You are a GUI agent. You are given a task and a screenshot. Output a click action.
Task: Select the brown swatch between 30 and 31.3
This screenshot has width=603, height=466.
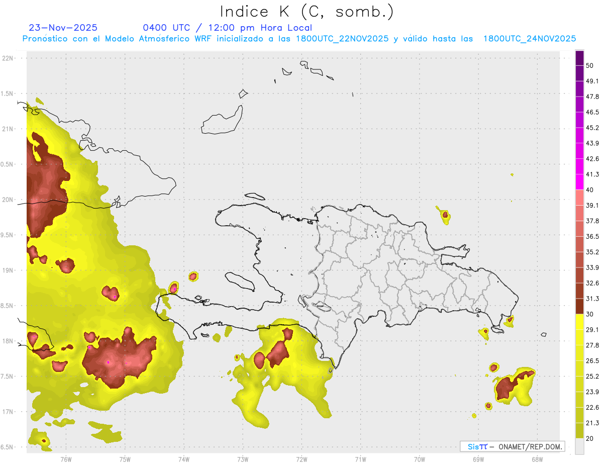pyautogui.click(x=579, y=306)
